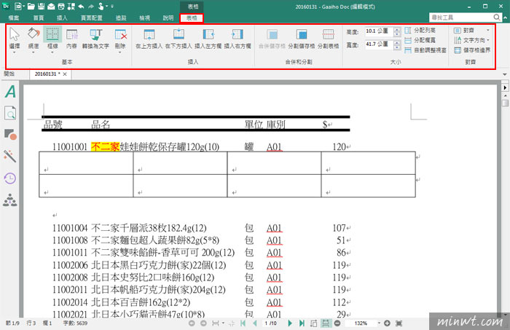
Task: Click the full screen icon in status bar
Action: [x=399, y=323]
